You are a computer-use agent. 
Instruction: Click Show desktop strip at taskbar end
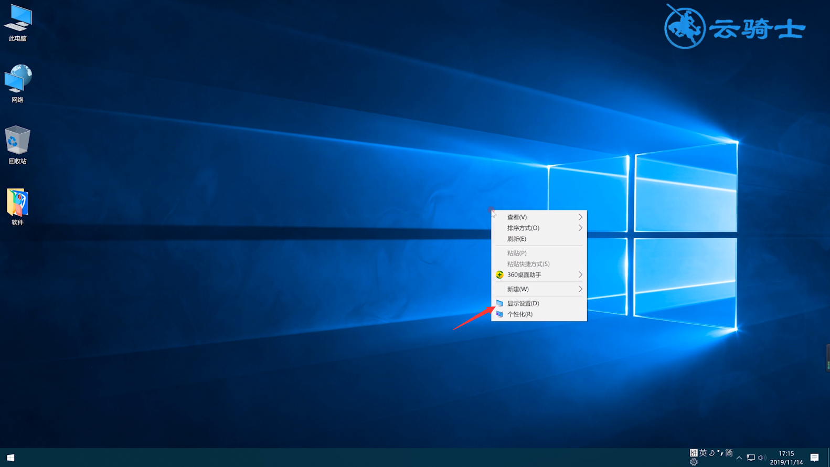point(828,458)
